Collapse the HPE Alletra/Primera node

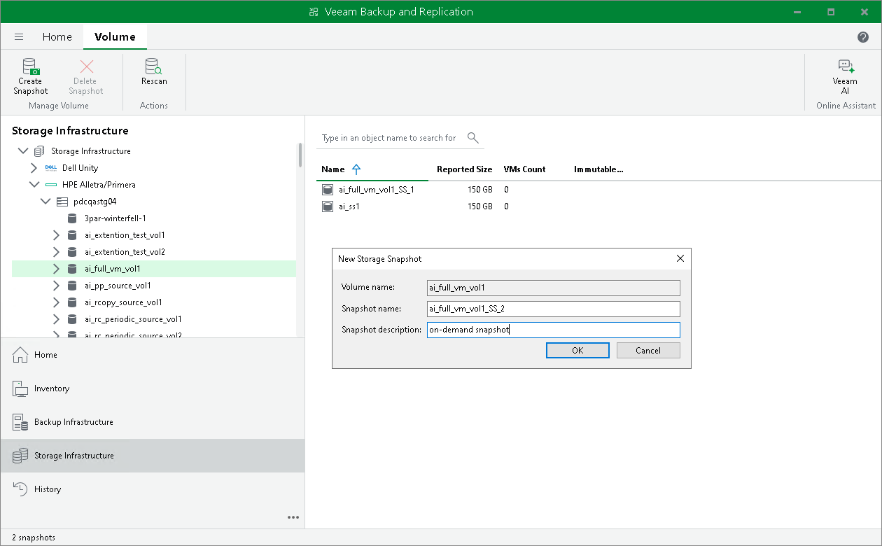coord(34,185)
